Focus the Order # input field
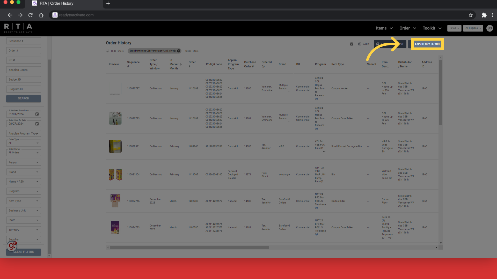The image size is (497, 279). click(x=24, y=51)
